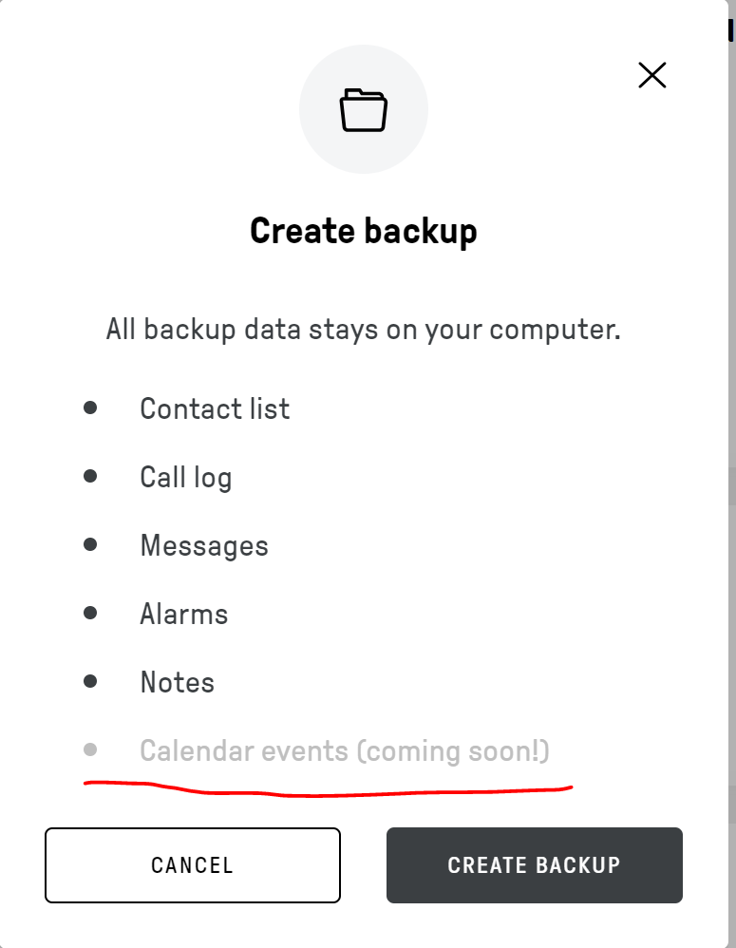Click the red underline annotation
This screenshot has width=736, height=948.
pyautogui.click(x=329, y=789)
